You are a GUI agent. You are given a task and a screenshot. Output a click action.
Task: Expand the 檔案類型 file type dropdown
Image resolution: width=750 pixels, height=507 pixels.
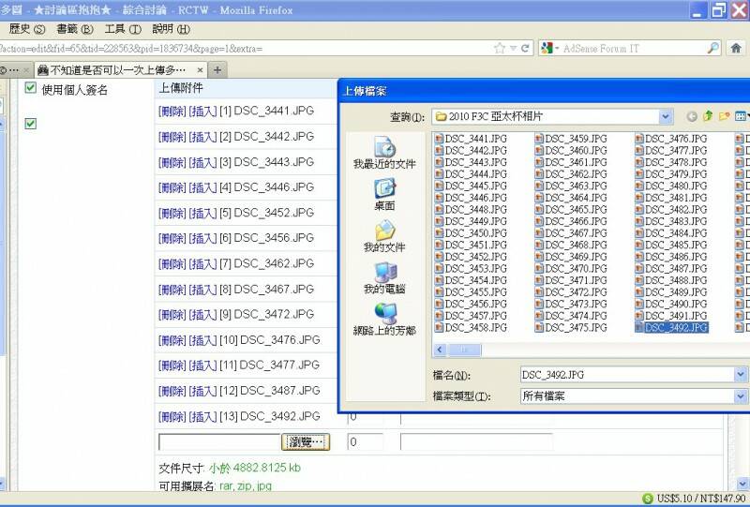pos(741,396)
